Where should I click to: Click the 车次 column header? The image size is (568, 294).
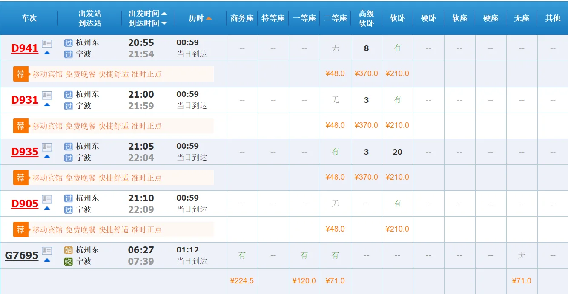click(29, 18)
